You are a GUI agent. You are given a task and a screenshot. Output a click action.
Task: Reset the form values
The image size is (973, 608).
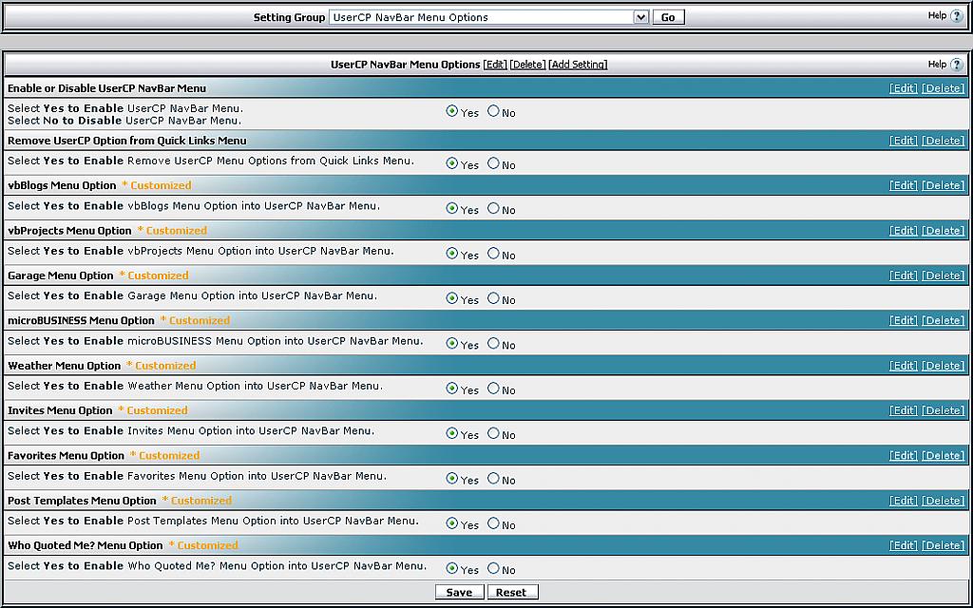pyautogui.click(x=511, y=592)
